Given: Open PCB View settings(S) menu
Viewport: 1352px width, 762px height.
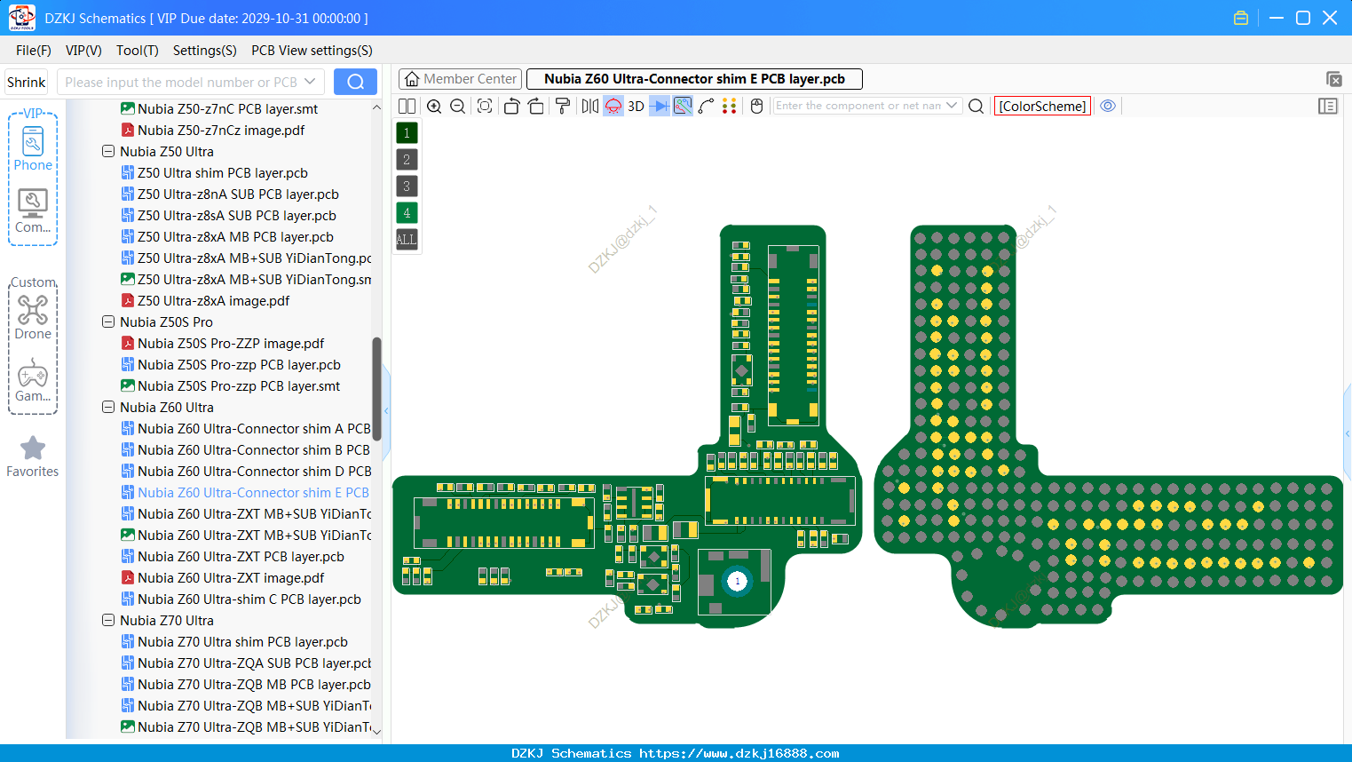Looking at the screenshot, I should pyautogui.click(x=312, y=51).
